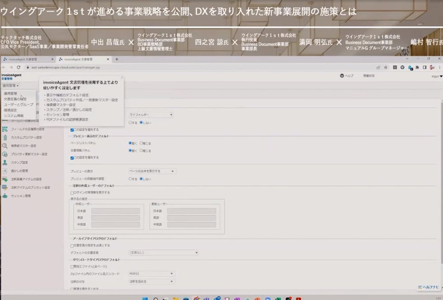Viewport: 443px width, 300px height.
Task: Click the スタンプ設定 stamp icon
Action: pyautogui.click(x=5, y=162)
